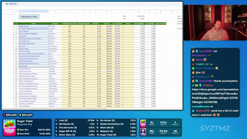Select the Mystery Dungeon (Mystery) cell
The height and width of the screenshot is (139, 247).
coord(34,74)
